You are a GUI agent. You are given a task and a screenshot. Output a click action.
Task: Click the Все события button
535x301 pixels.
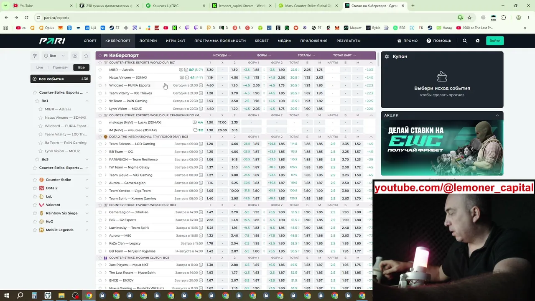click(60, 79)
